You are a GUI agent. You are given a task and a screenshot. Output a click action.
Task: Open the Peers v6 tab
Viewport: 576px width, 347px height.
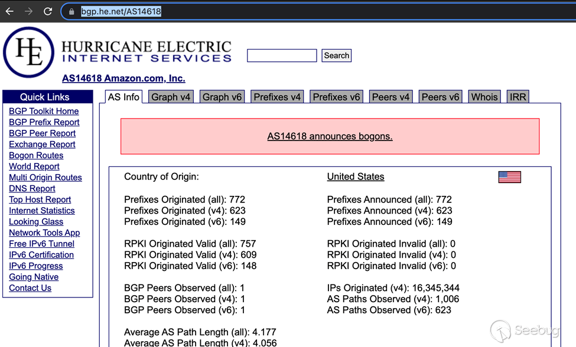coord(440,97)
